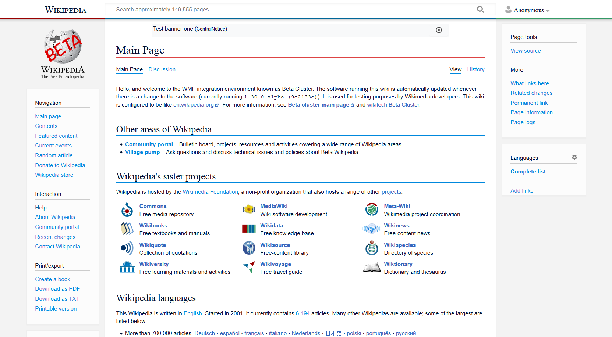Open the русский language link
Viewport: 612px width, 337px height.
click(x=406, y=333)
